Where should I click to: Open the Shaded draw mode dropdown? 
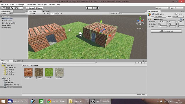click(x=37, y=14)
